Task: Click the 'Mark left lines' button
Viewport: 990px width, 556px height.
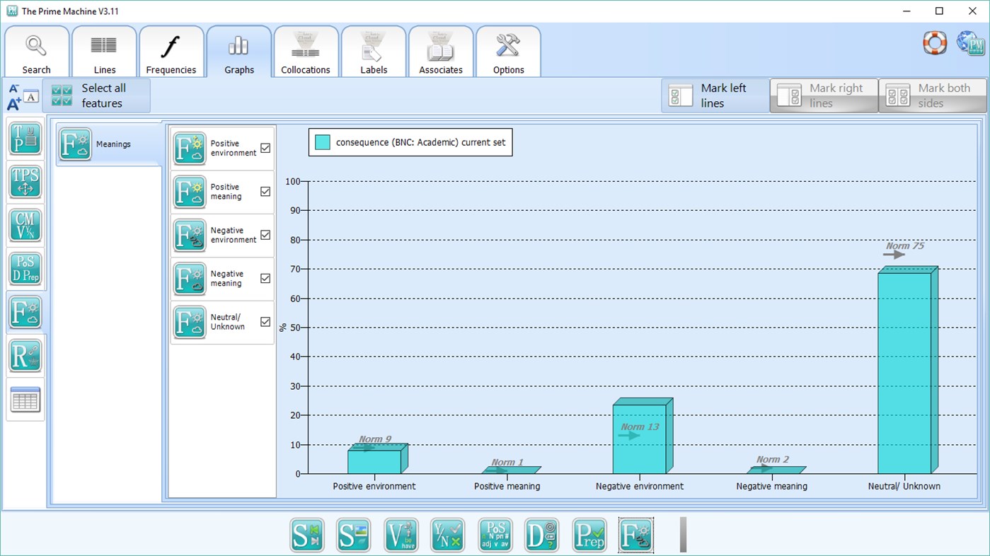Action: coord(715,95)
